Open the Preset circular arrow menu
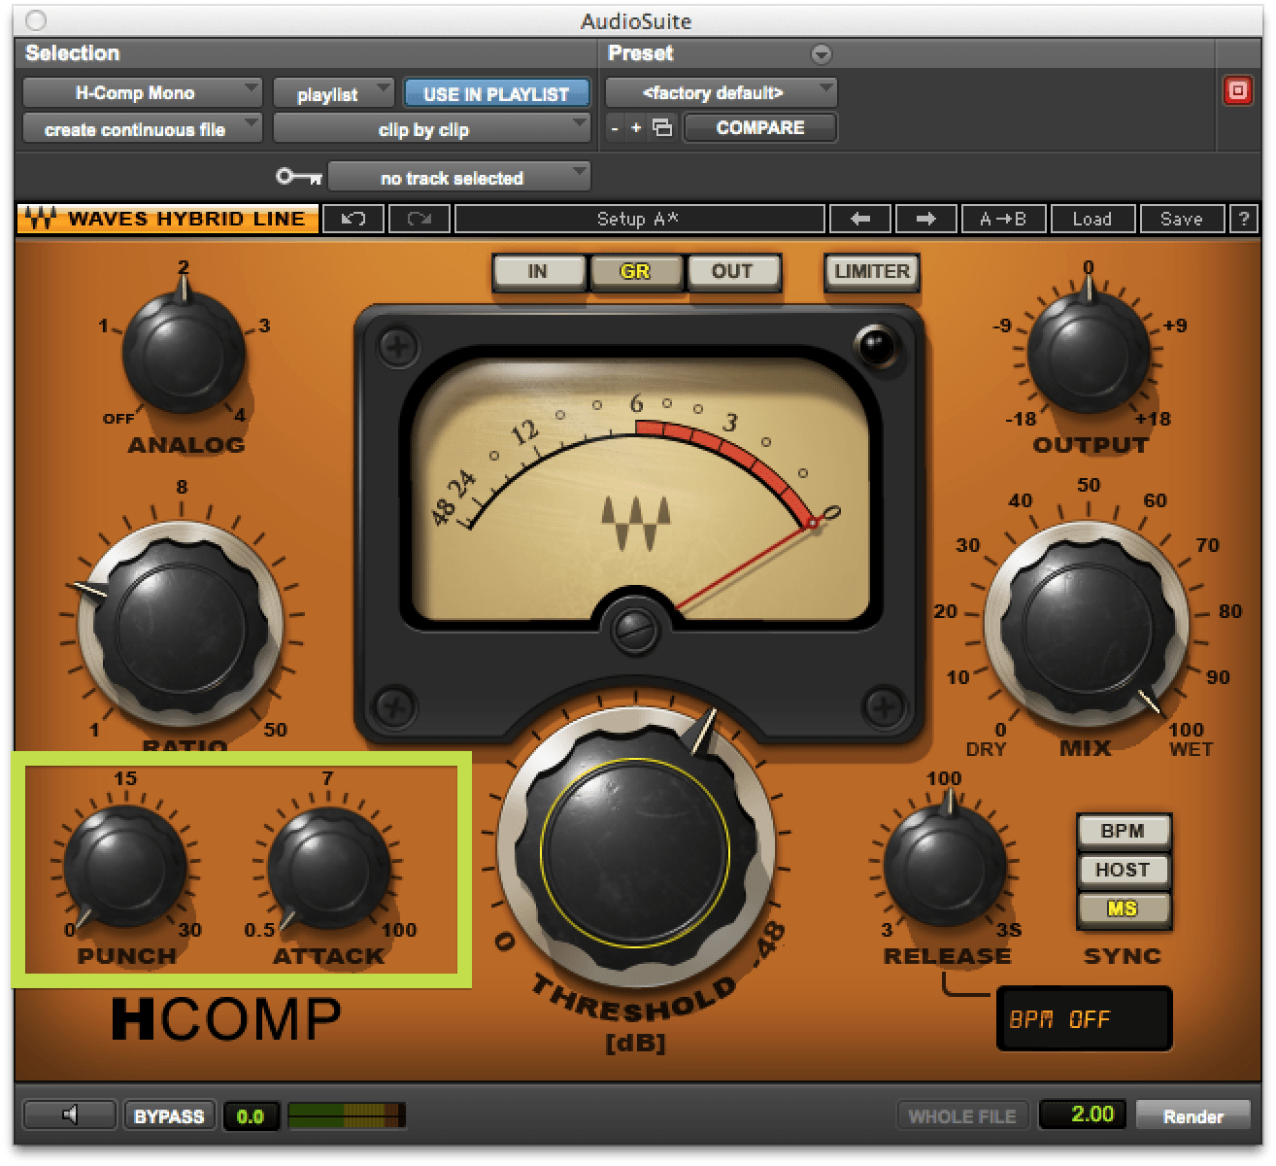Viewport: 1276px width, 1166px height. tap(822, 53)
